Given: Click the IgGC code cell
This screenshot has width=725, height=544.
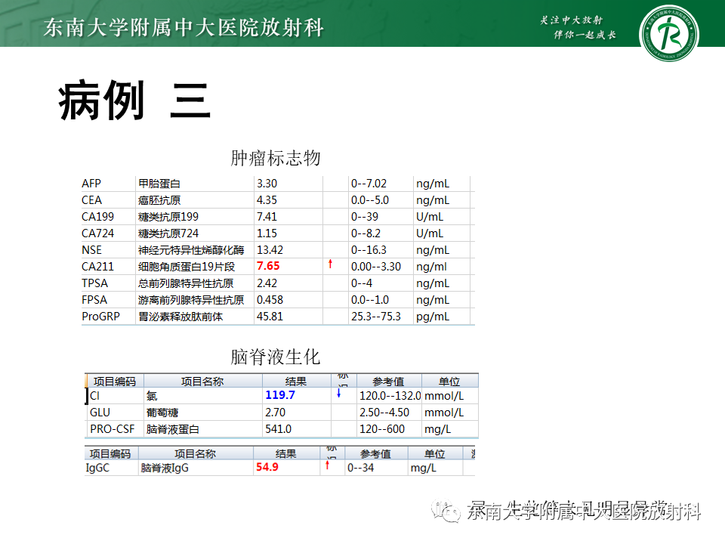Looking at the screenshot, I should [97, 468].
